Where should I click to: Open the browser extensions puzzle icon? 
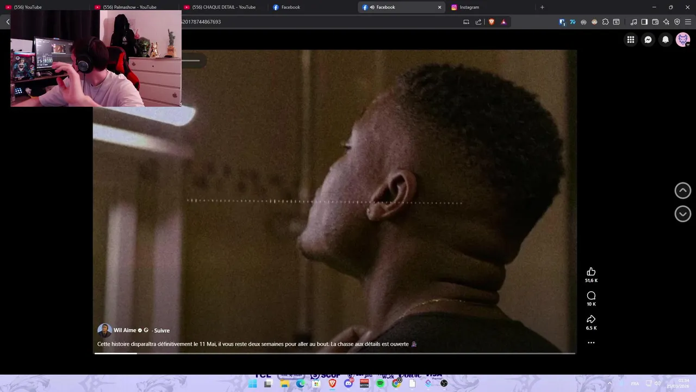tap(605, 22)
